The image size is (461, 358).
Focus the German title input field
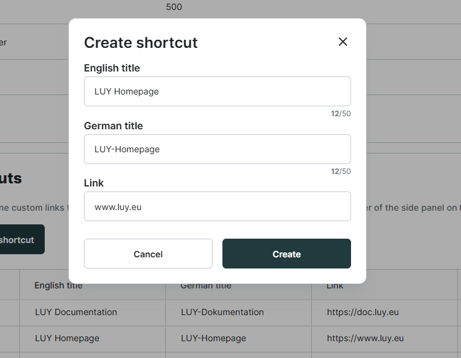click(x=217, y=149)
